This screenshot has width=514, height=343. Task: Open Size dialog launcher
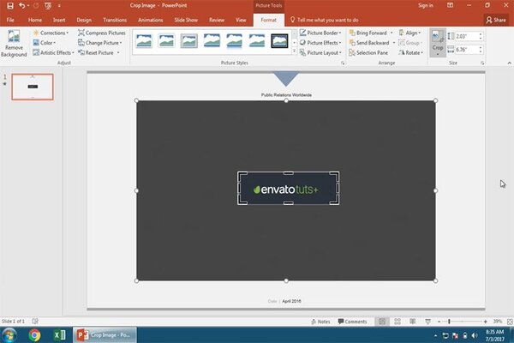(482, 63)
